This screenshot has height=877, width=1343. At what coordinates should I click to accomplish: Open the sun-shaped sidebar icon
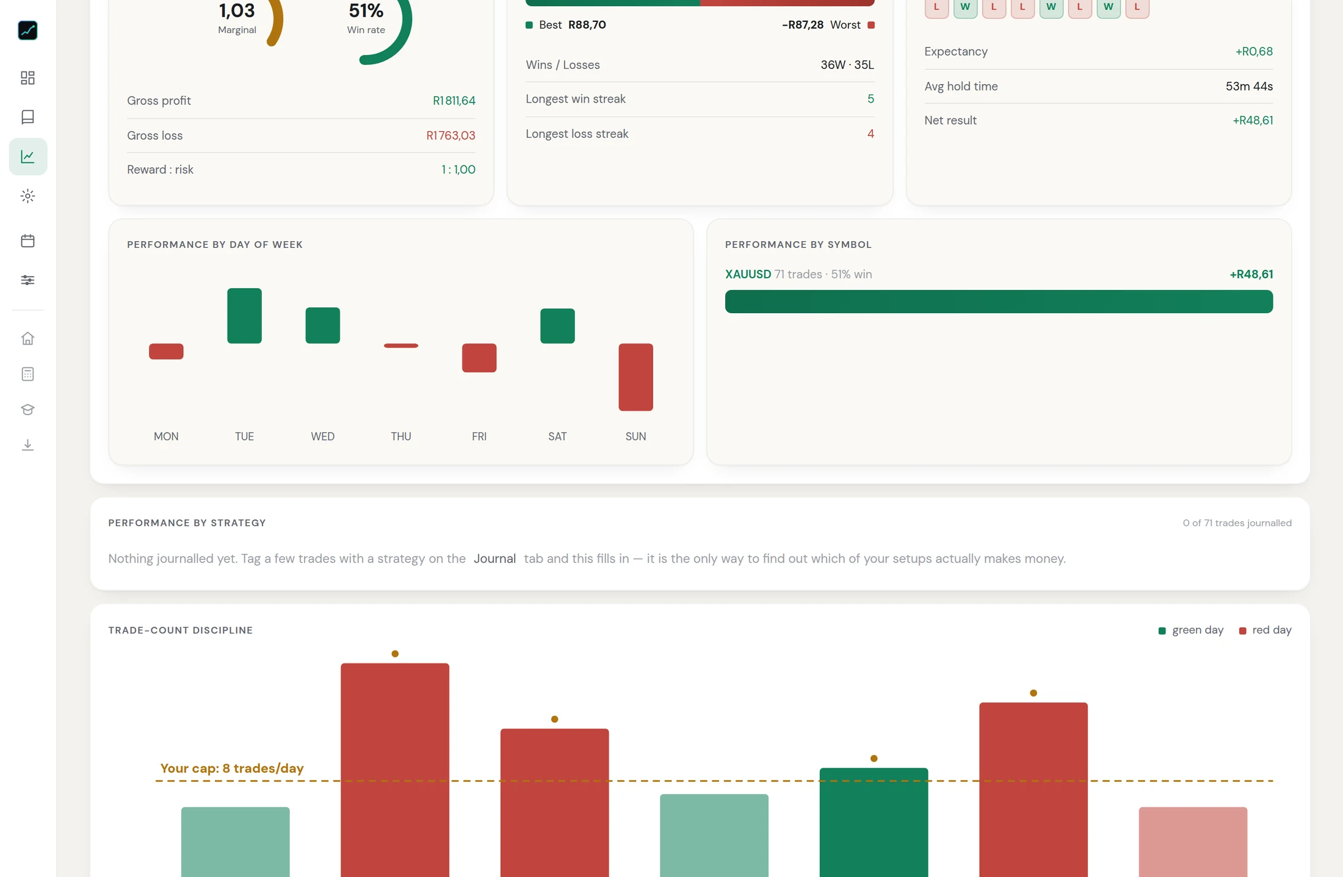coord(27,196)
